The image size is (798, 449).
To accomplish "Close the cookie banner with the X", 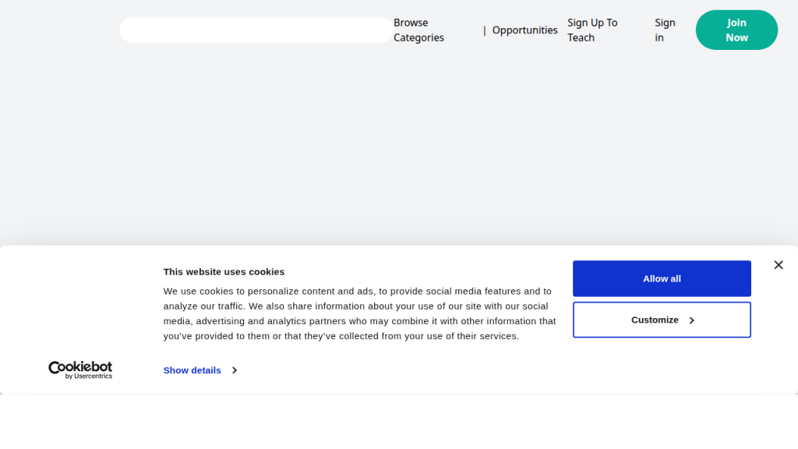I will 778,265.
